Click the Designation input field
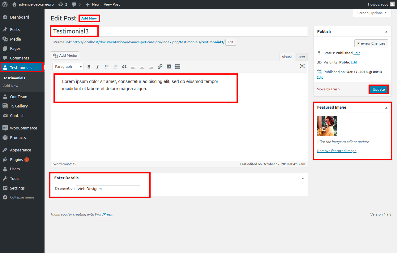The image size is (397, 253). coord(108,189)
